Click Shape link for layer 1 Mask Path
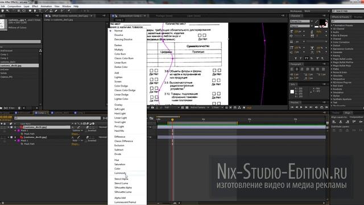 [75, 134]
